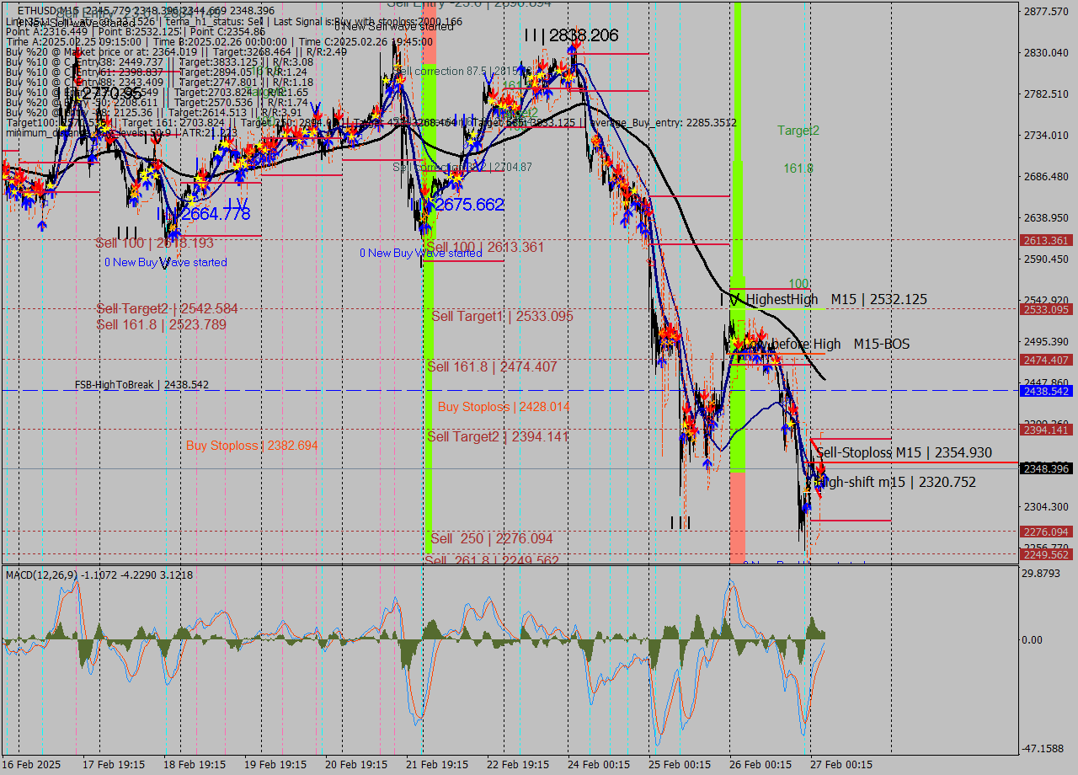Click the Sell Target1 2533.095 text
This screenshot has width=1078, height=775.
502,316
